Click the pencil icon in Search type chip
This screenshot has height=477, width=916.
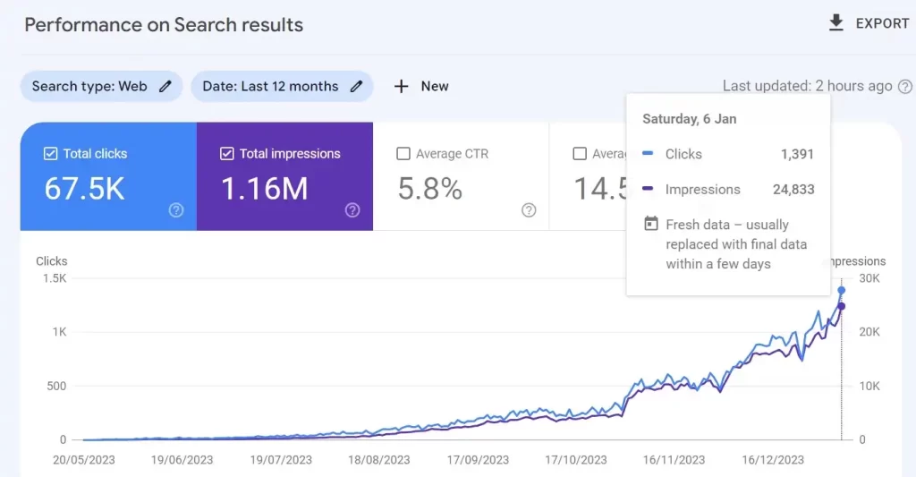[x=165, y=87]
